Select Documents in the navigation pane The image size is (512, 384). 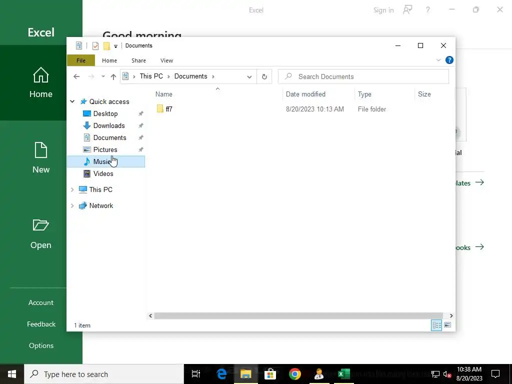109,137
